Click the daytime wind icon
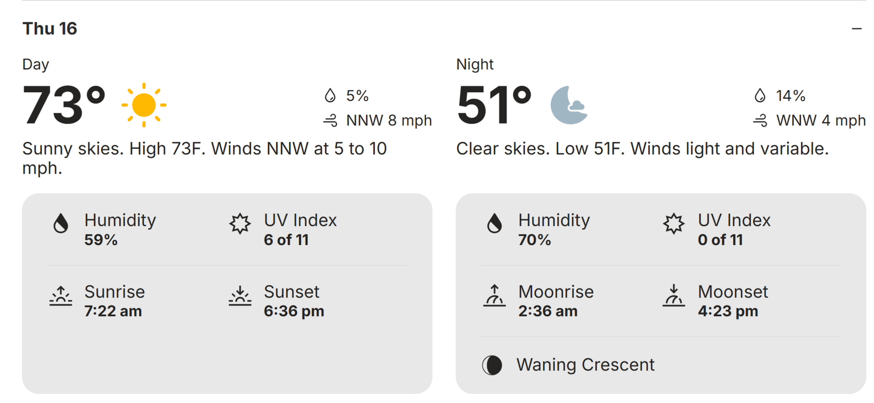 [330, 121]
